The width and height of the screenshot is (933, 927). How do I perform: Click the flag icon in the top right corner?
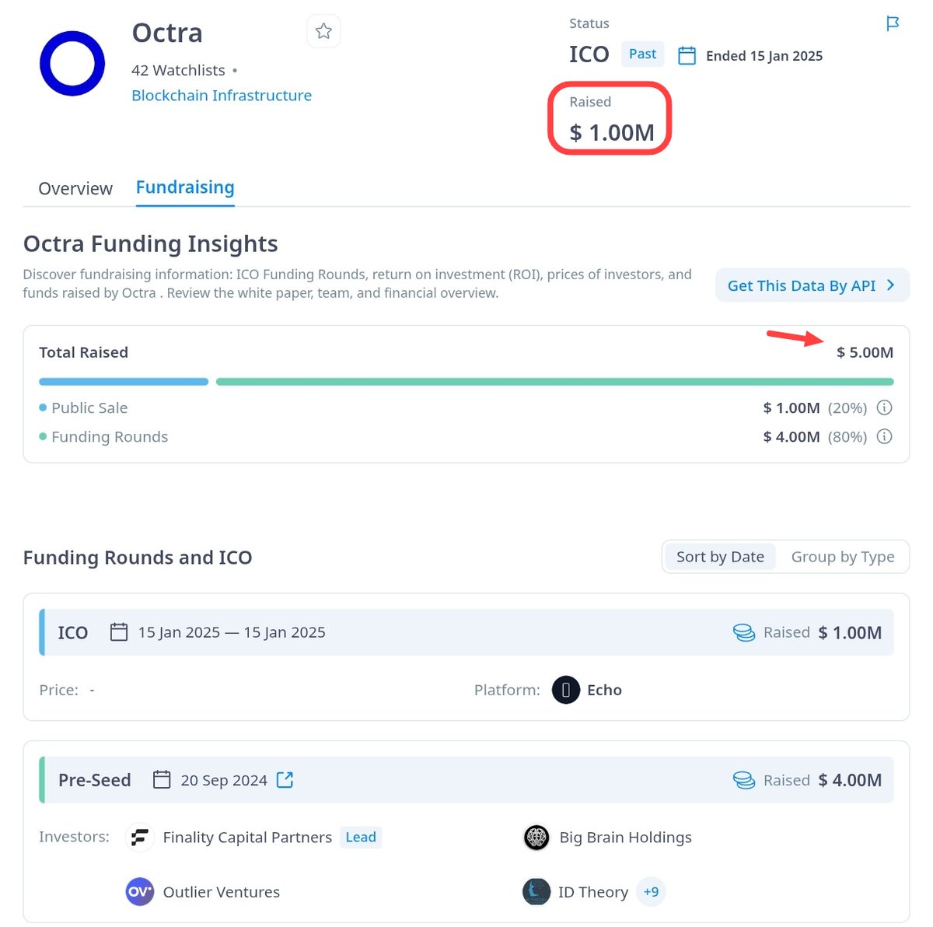[x=892, y=24]
